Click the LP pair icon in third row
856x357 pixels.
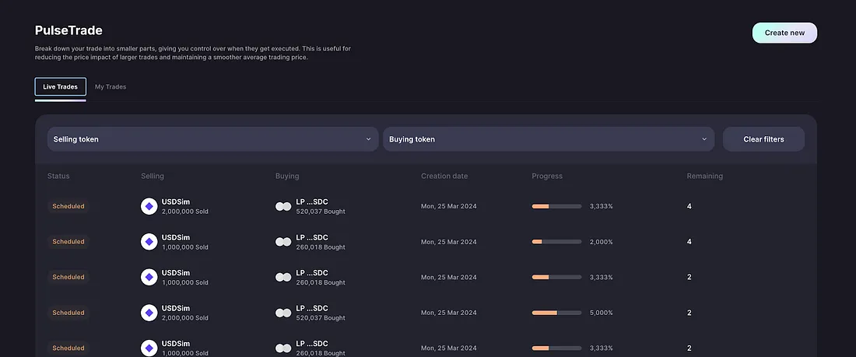pyautogui.click(x=283, y=277)
